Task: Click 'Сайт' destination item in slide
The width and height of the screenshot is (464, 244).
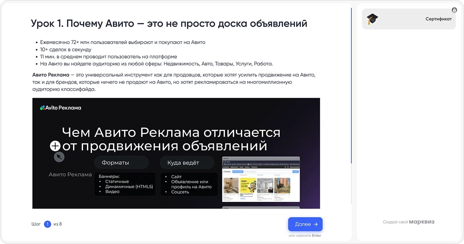Action: 176,177
